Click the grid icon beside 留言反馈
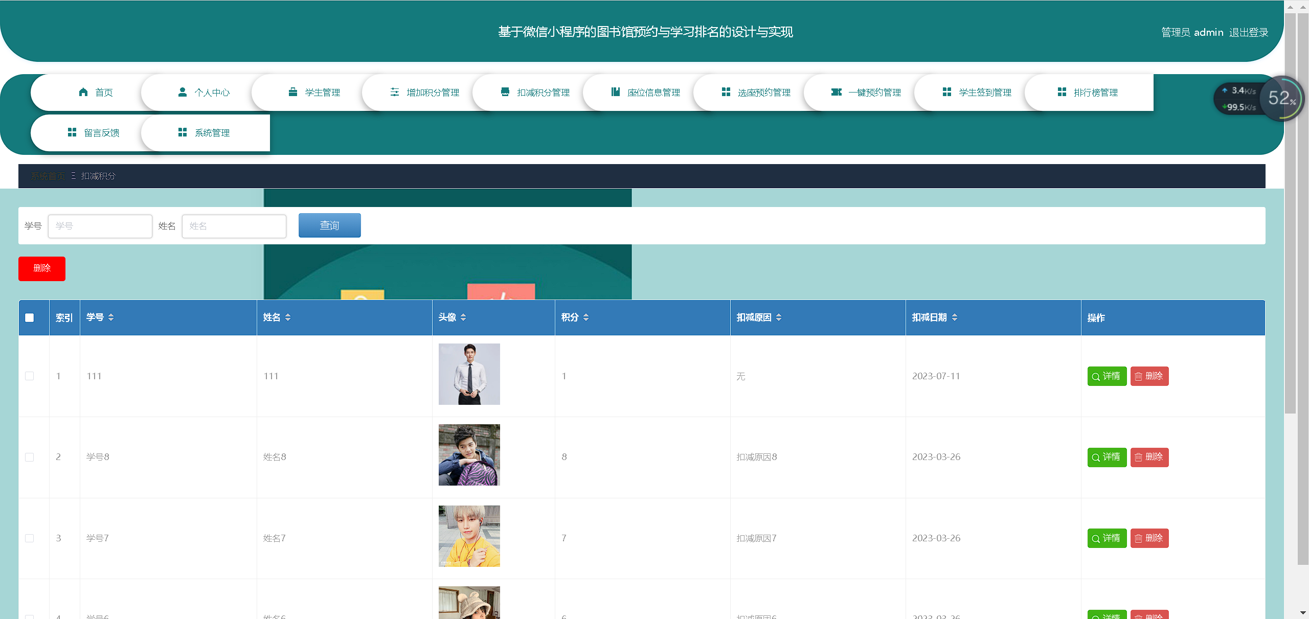1309x619 pixels. click(72, 132)
